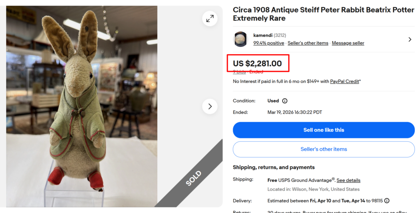Open the PayPal Credit link
Screen dimensions: 418x213
pyautogui.click(x=345, y=82)
